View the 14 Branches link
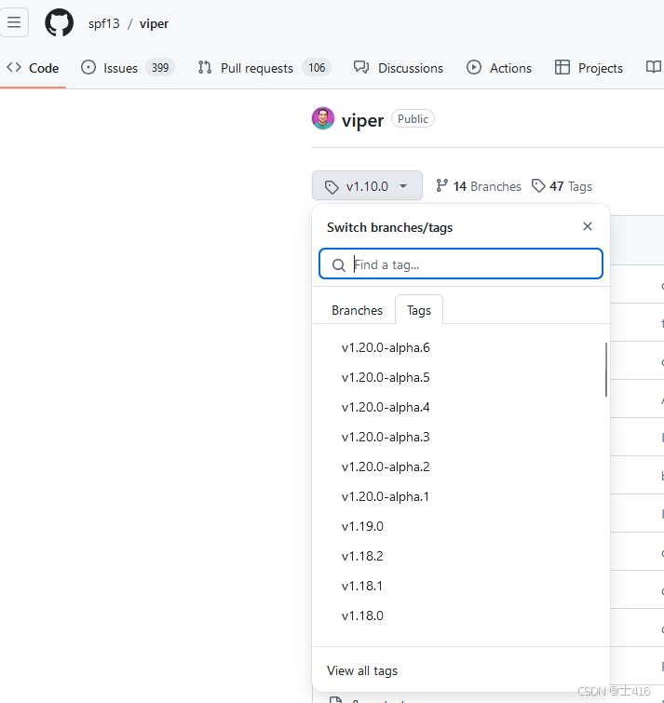 click(479, 186)
